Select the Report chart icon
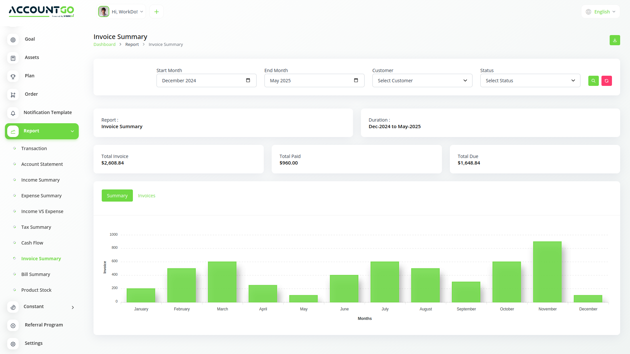The height and width of the screenshot is (354, 630). pos(13,131)
